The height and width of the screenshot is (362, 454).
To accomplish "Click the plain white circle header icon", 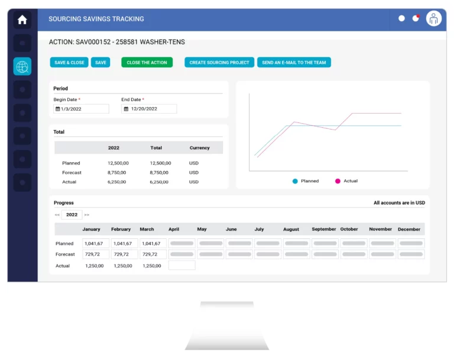I will click(x=401, y=18).
